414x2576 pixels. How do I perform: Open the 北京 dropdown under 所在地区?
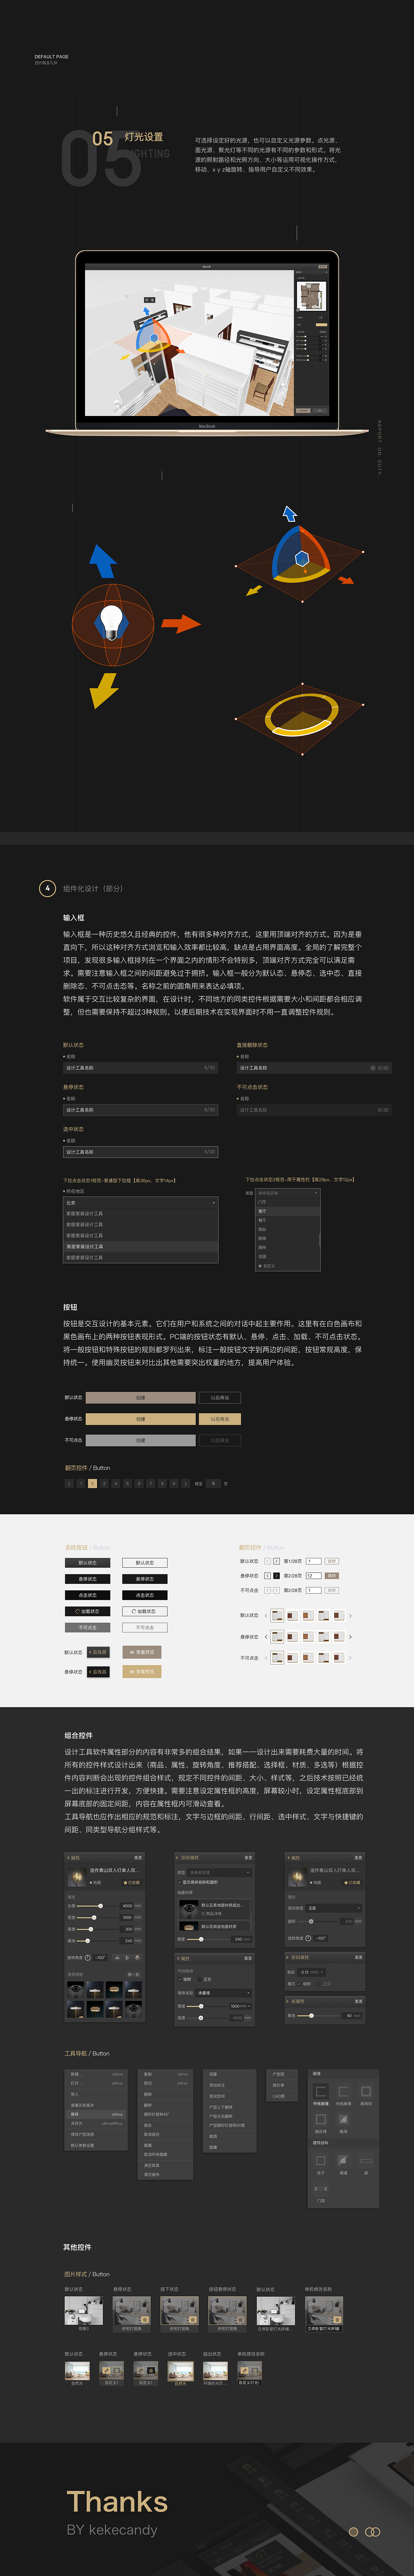pos(141,1203)
